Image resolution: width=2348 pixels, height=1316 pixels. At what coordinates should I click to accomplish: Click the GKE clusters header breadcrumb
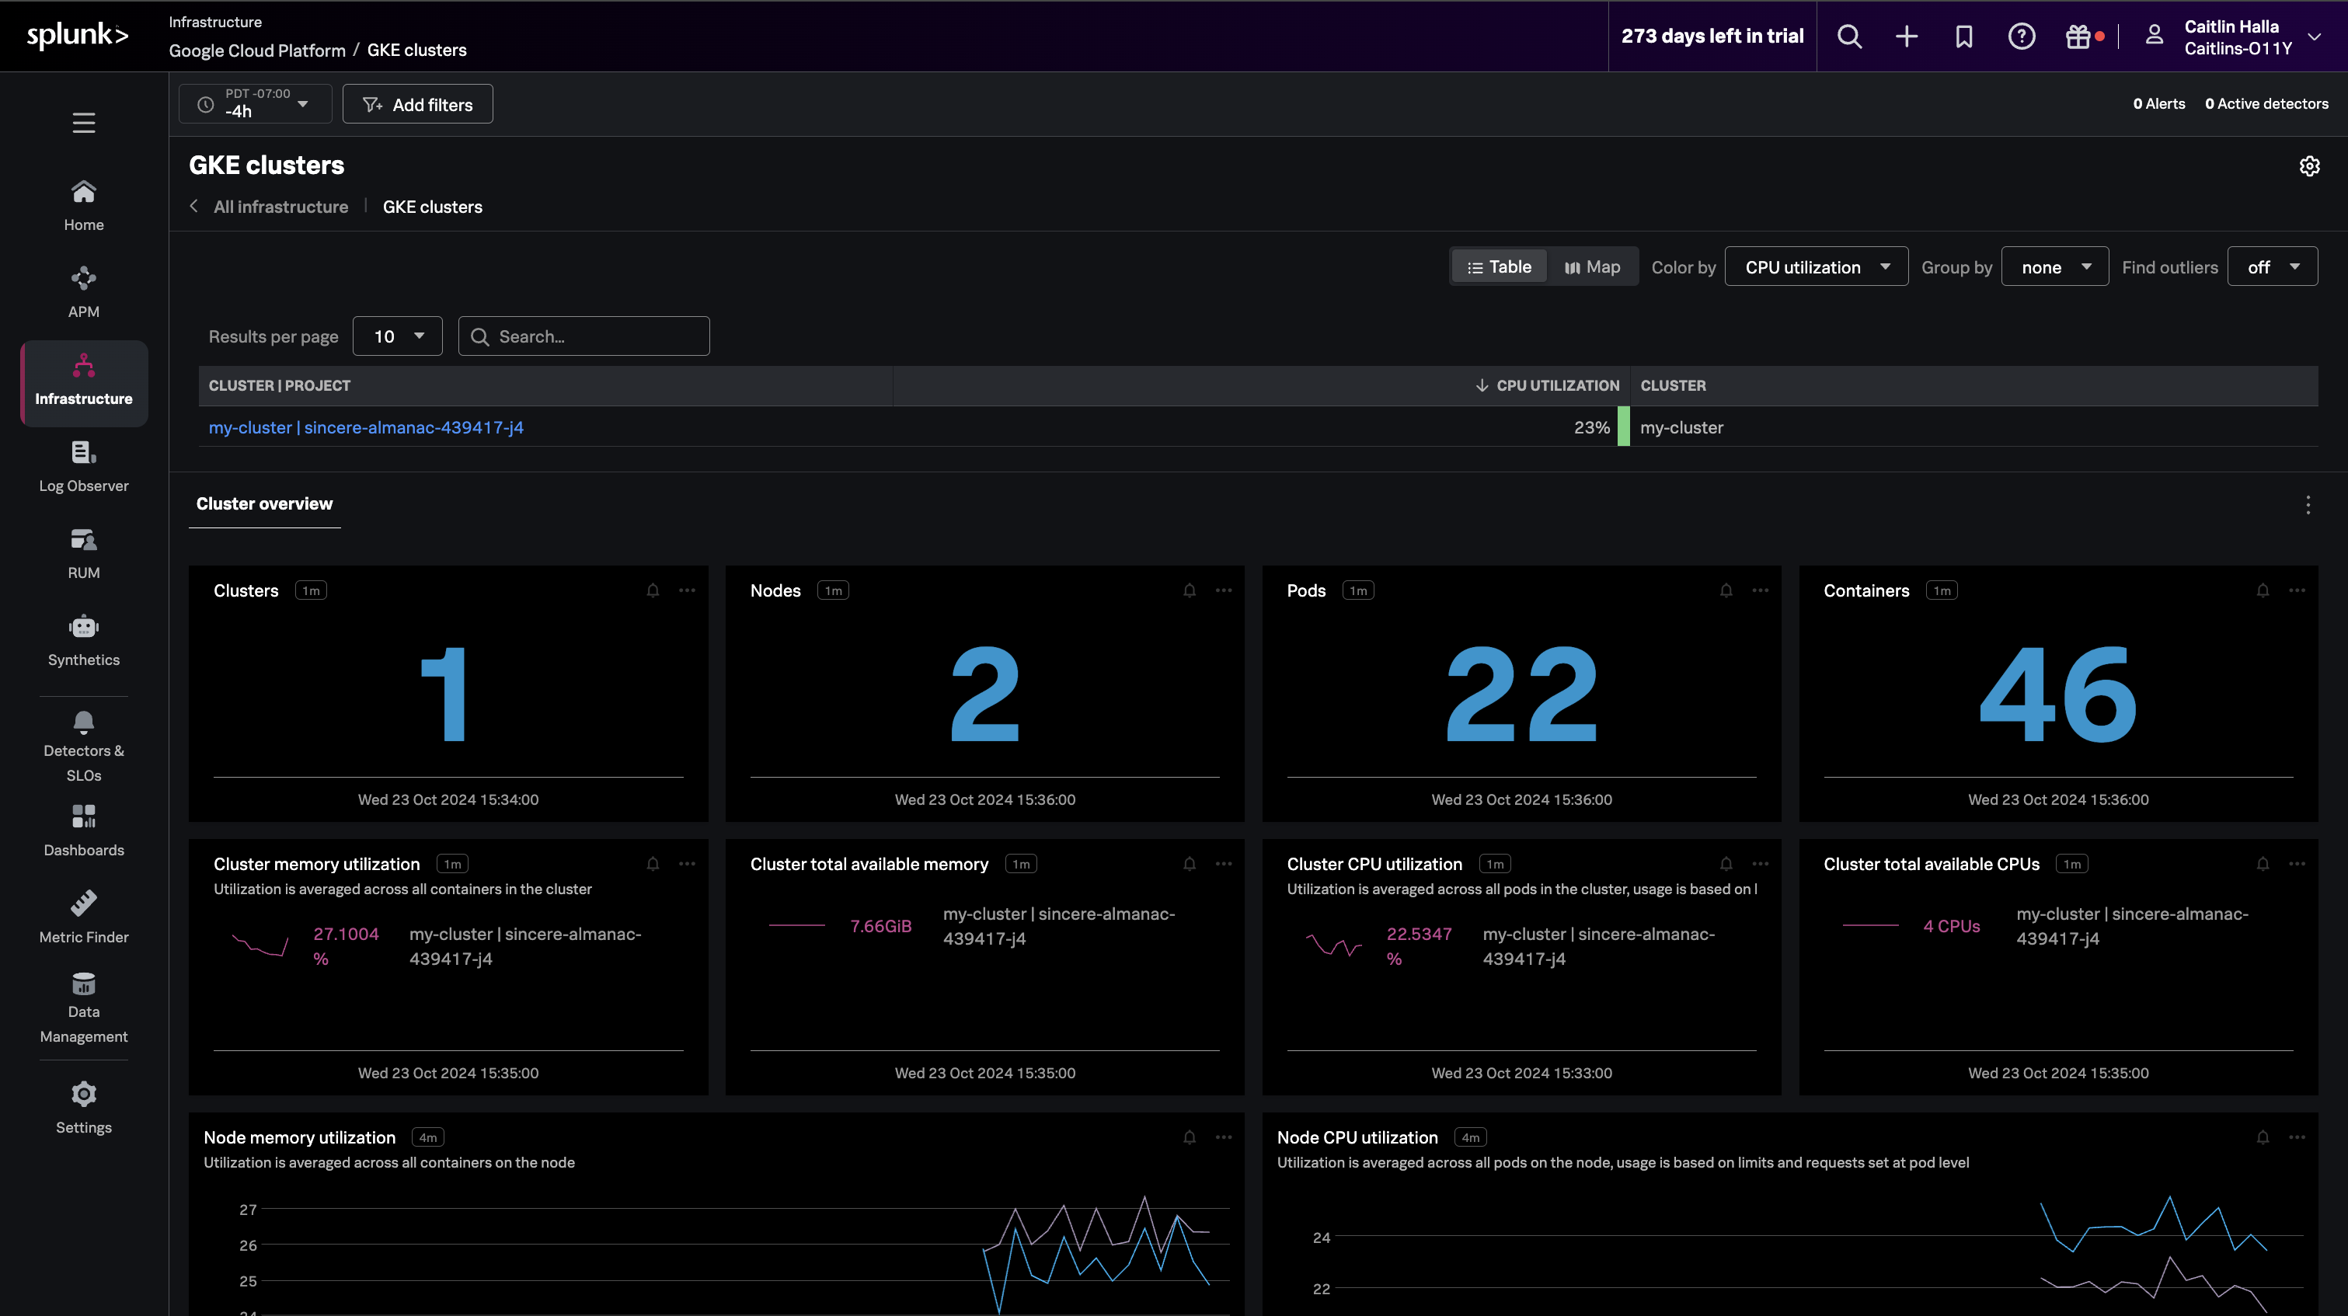[416, 50]
